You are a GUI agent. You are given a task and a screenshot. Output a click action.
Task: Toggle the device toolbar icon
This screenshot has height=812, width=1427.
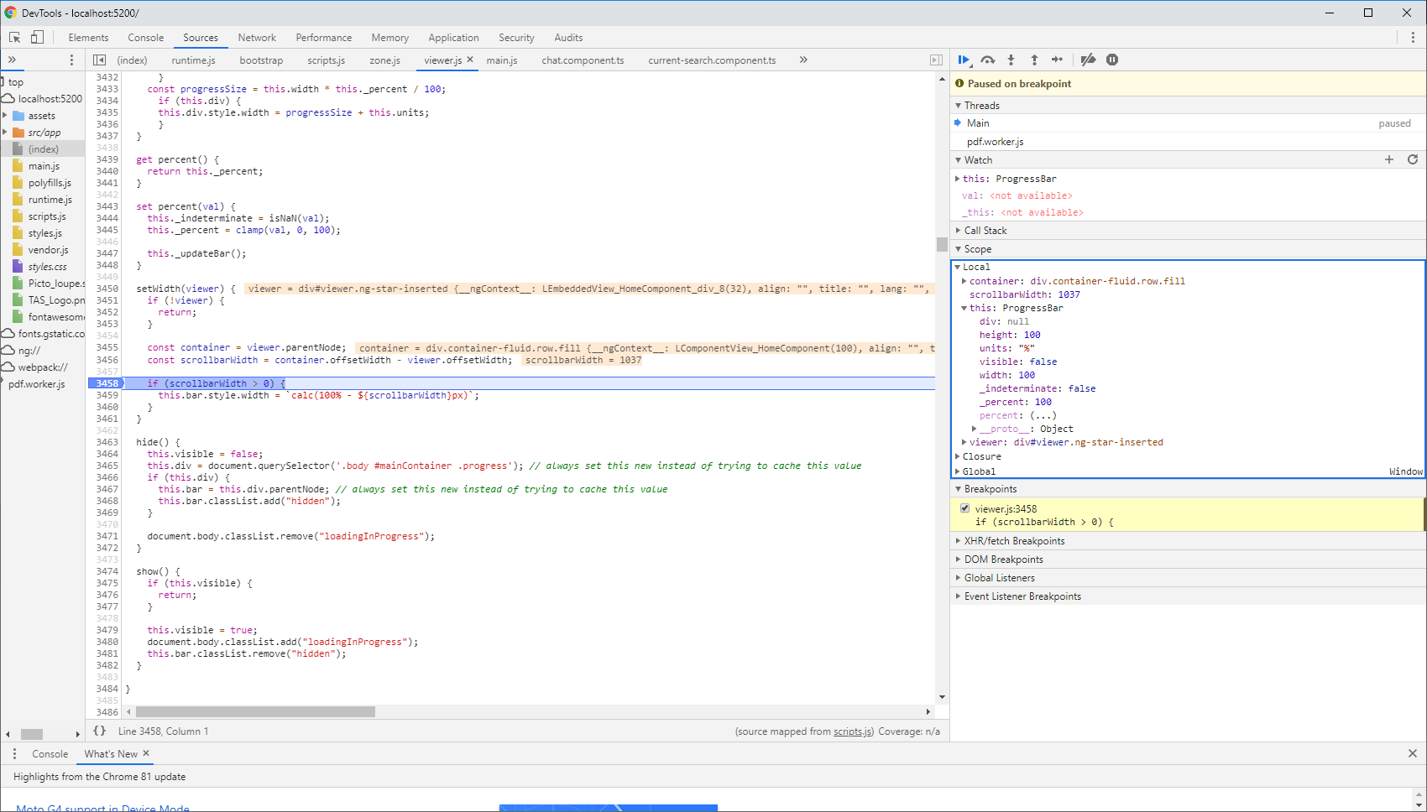pyautogui.click(x=37, y=37)
